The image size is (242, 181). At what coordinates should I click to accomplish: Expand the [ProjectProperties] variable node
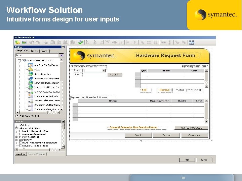pos(16,137)
